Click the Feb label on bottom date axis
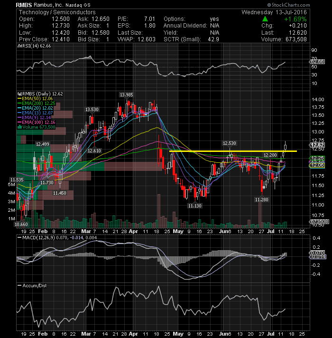The width and height of the screenshot is (332, 338). (43, 334)
